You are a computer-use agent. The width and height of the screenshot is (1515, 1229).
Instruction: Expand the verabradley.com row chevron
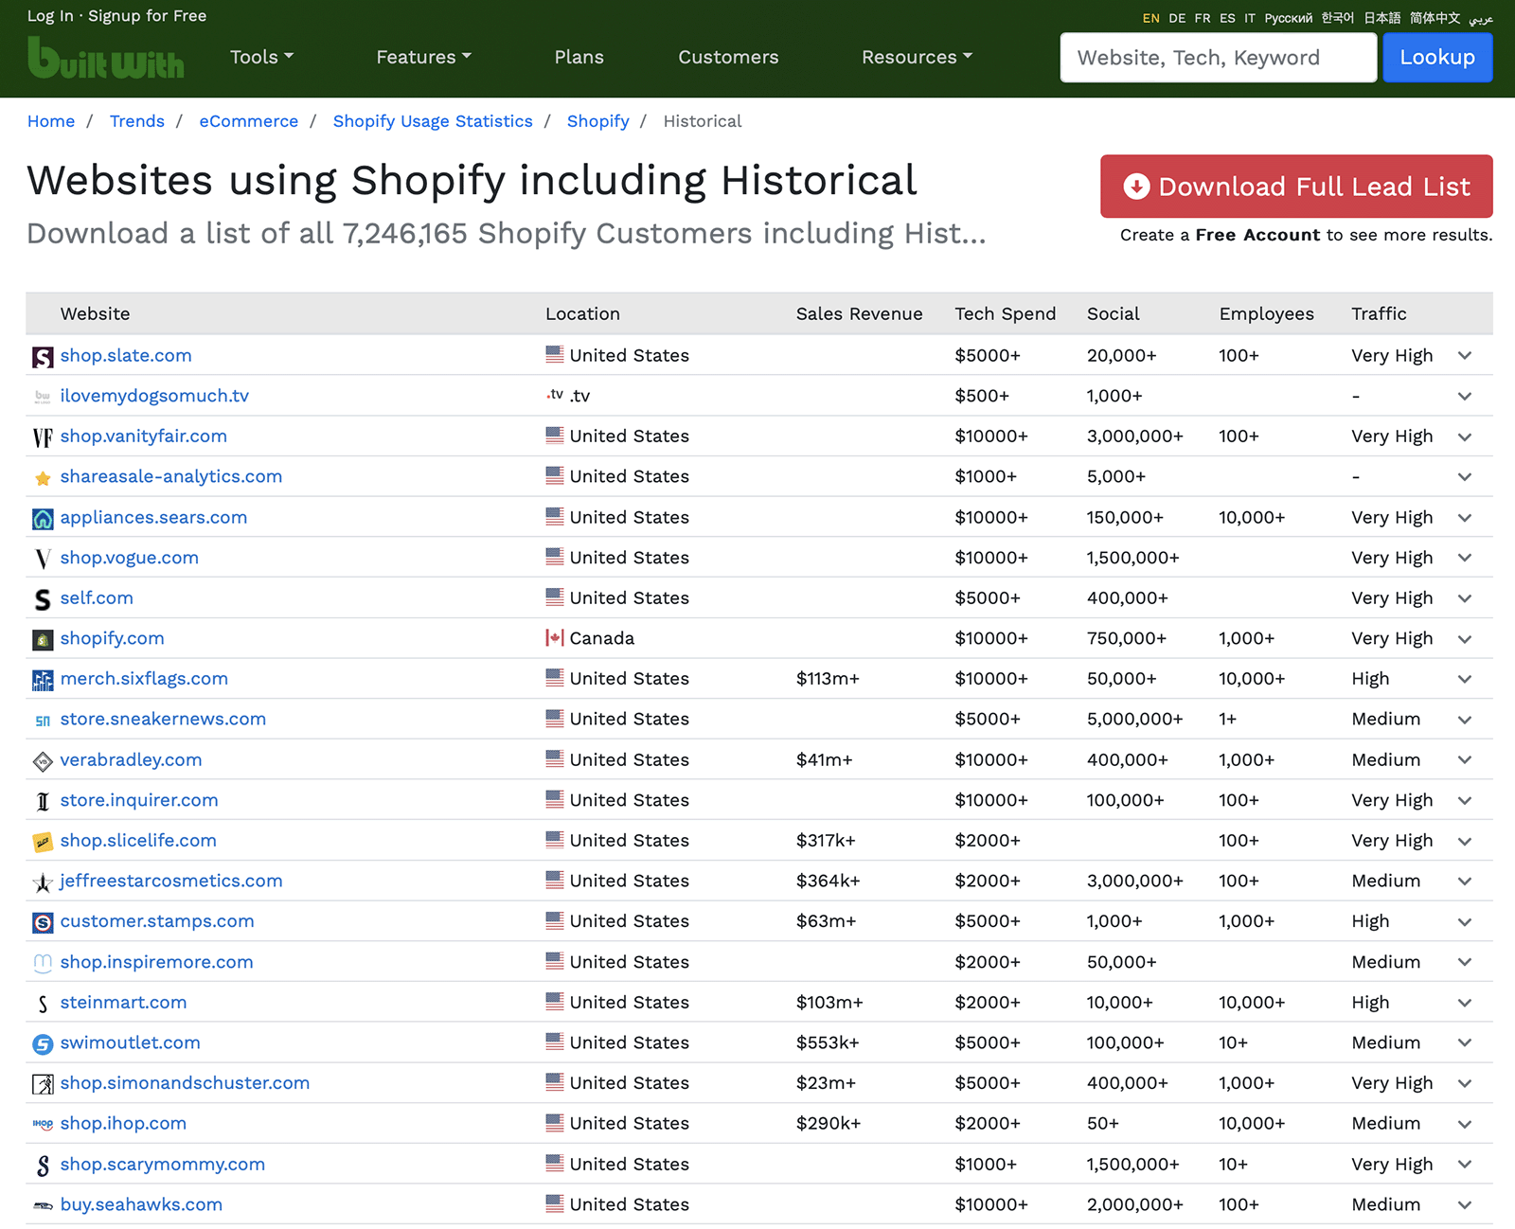(x=1465, y=760)
